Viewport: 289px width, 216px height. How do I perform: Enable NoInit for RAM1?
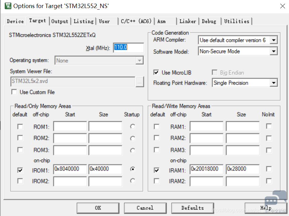(269, 126)
